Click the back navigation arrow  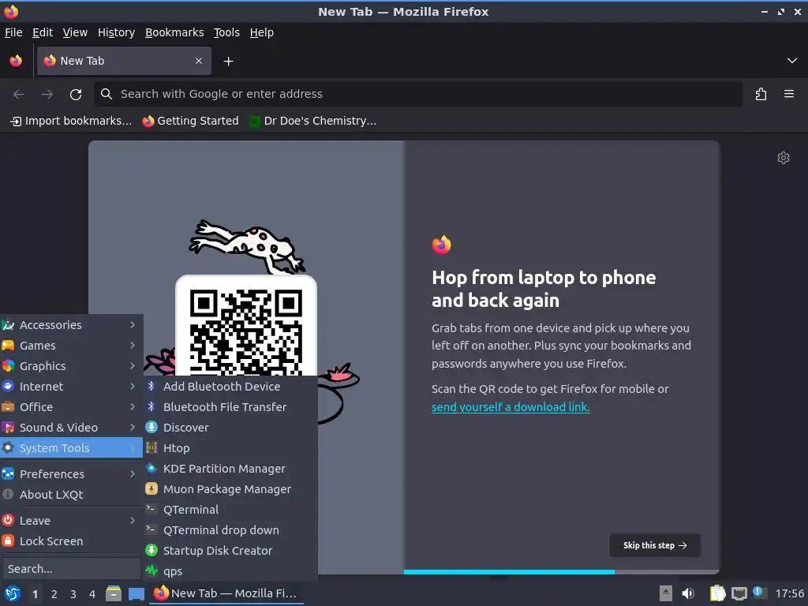[x=19, y=95]
